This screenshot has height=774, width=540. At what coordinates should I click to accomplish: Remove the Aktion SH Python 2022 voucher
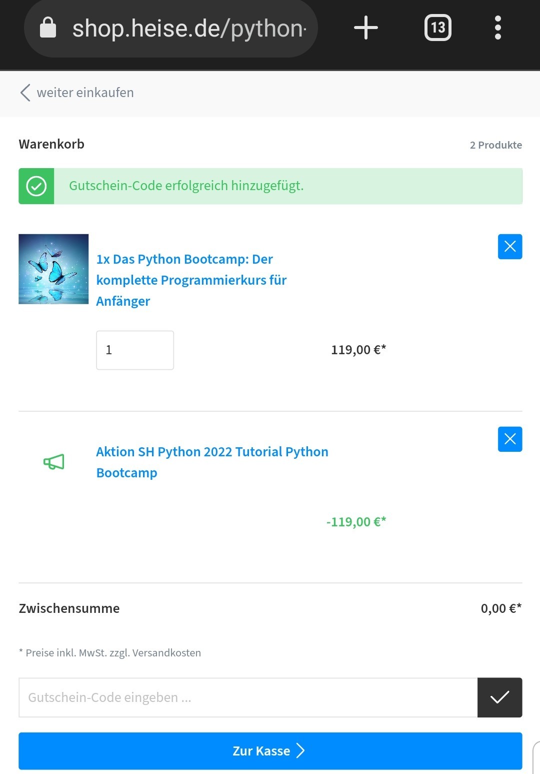(510, 439)
